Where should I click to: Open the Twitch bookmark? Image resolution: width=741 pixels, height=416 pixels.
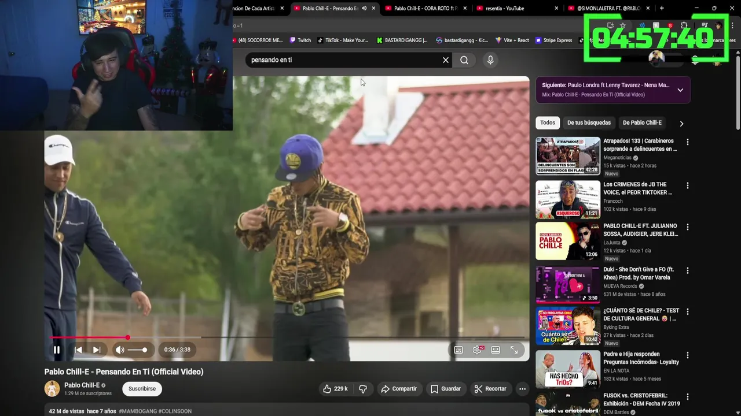click(x=300, y=40)
